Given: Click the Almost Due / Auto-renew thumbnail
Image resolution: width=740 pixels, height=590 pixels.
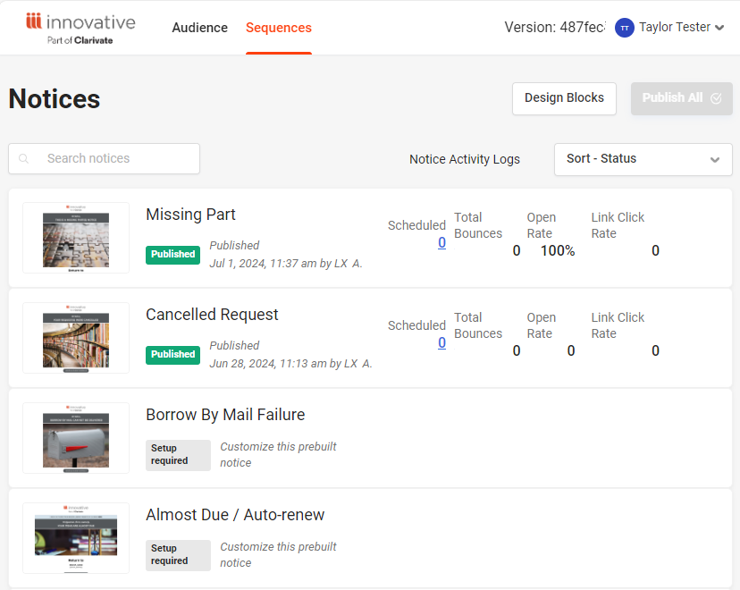Looking at the screenshot, I should pyautogui.click(x=76, y=538).
